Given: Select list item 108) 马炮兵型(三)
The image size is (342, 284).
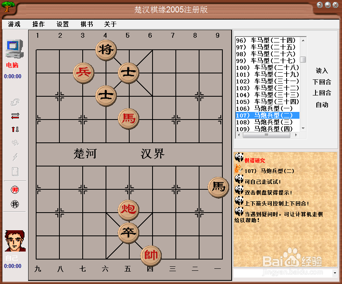Looking at the screenshot, I should click(x=267, y=122).
